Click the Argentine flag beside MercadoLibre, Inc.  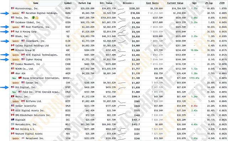13,124
